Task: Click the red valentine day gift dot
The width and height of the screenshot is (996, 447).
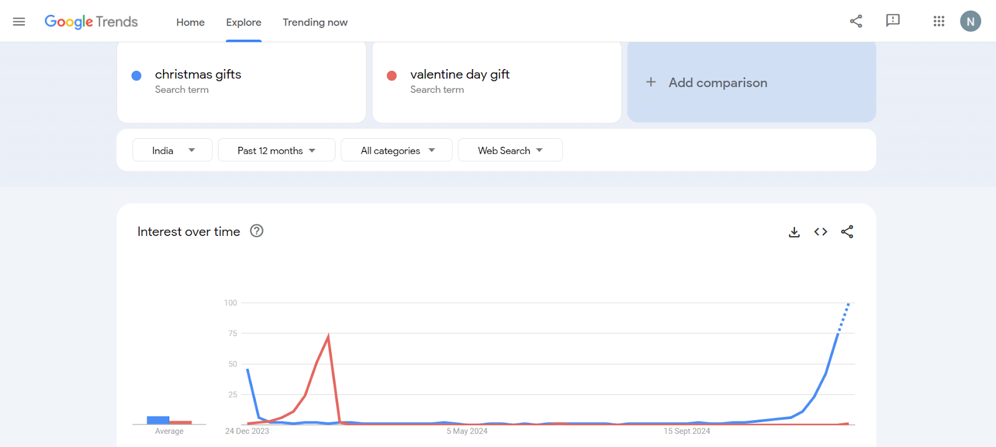Action: (392, 76)
